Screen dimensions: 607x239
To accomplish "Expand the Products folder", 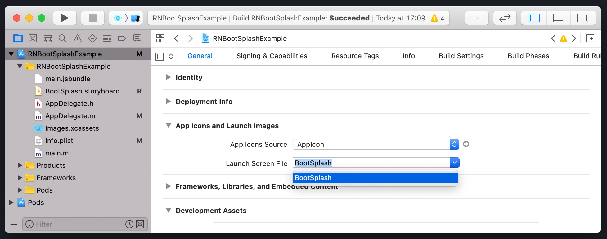I will pyautogui.click(x=20, y=165).
